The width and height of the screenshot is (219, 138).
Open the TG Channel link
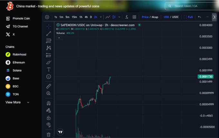point(17,26)
